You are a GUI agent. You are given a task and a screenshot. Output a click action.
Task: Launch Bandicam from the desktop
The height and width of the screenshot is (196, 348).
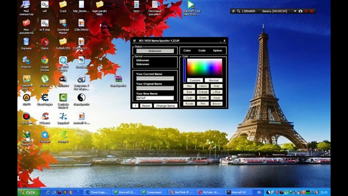(26, 118)
